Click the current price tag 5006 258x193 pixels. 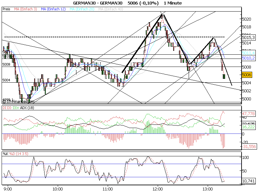point(246,75)
